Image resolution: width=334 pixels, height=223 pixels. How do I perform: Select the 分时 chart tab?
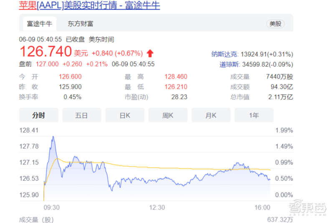click(38, 115)
